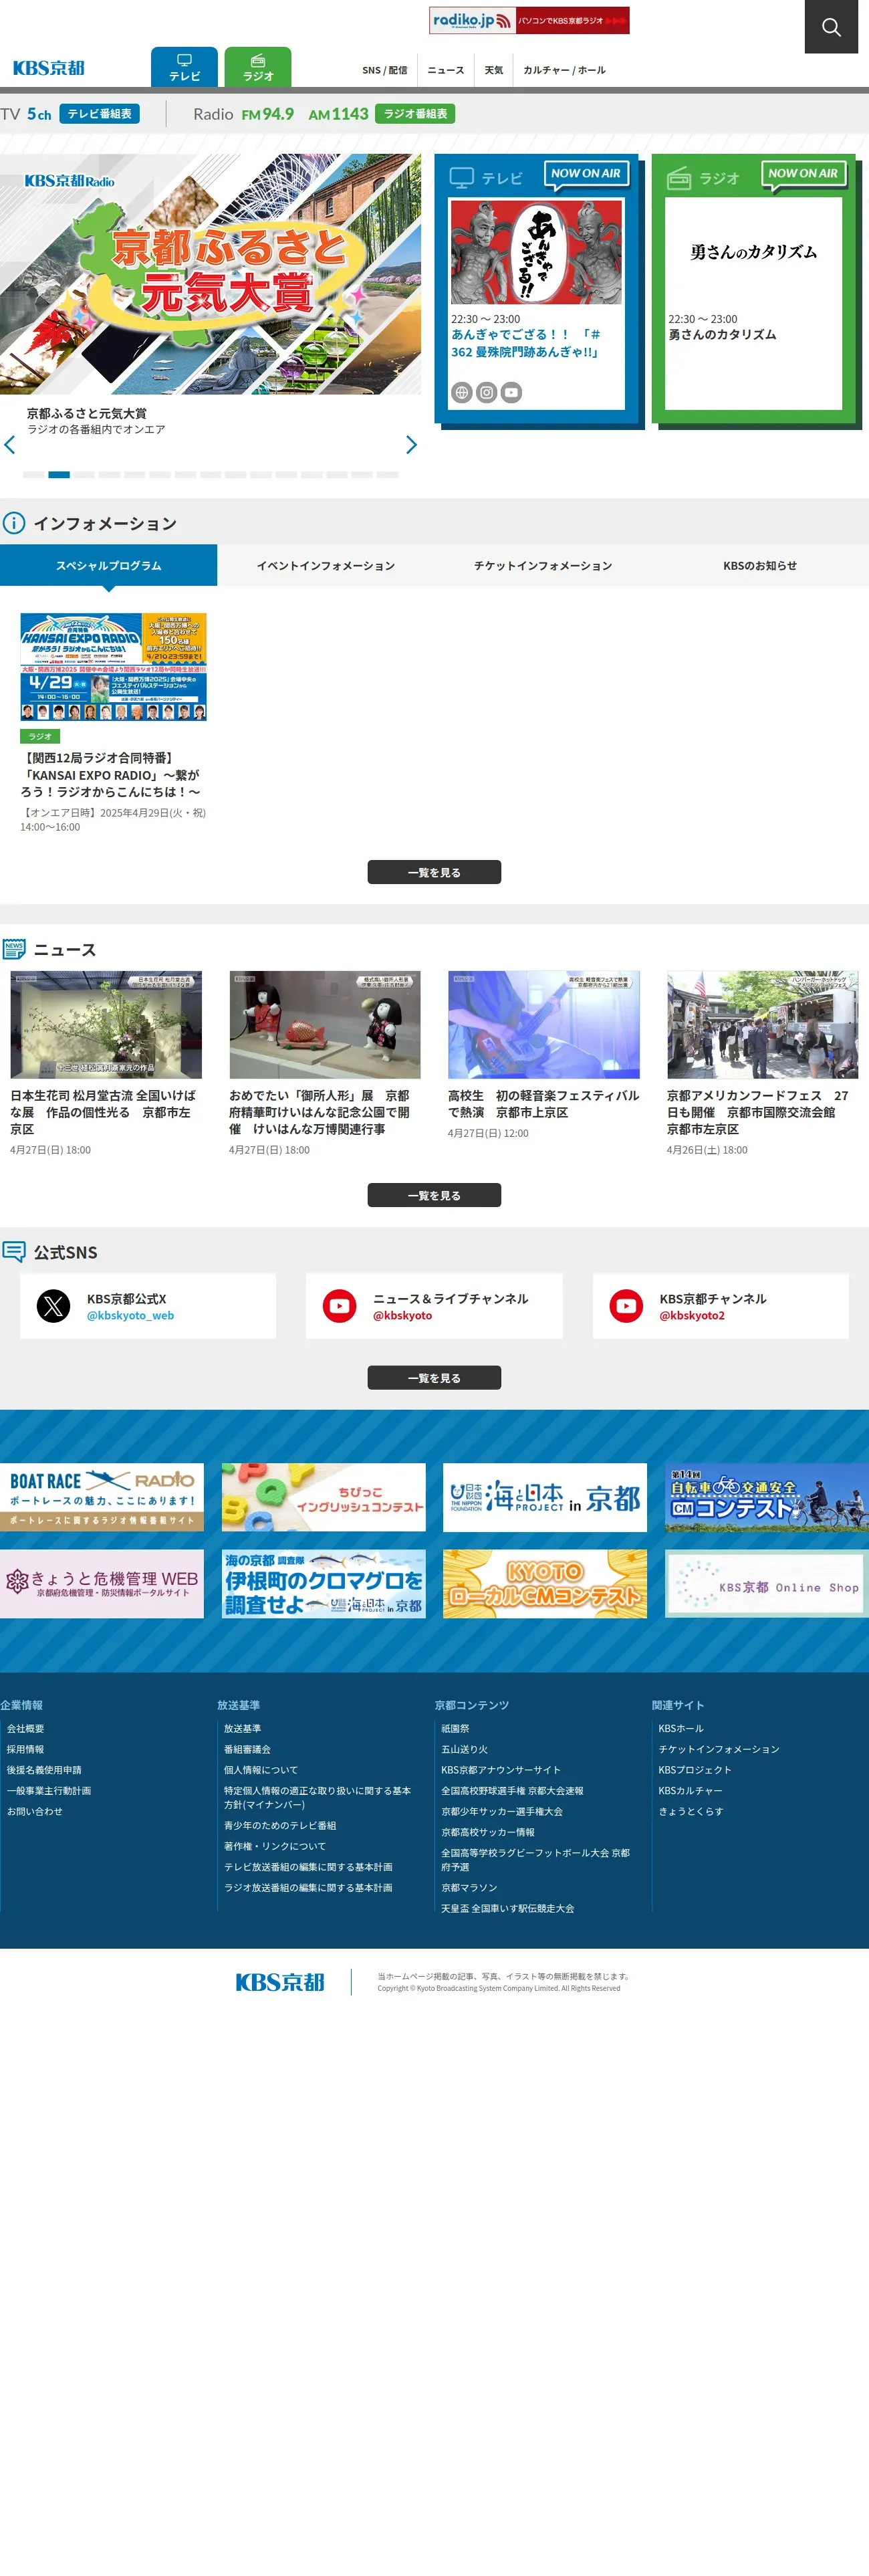Select the テレビ tab with monitor icon
This screenshot has height=2576, width=869.
tap(184, 67)
